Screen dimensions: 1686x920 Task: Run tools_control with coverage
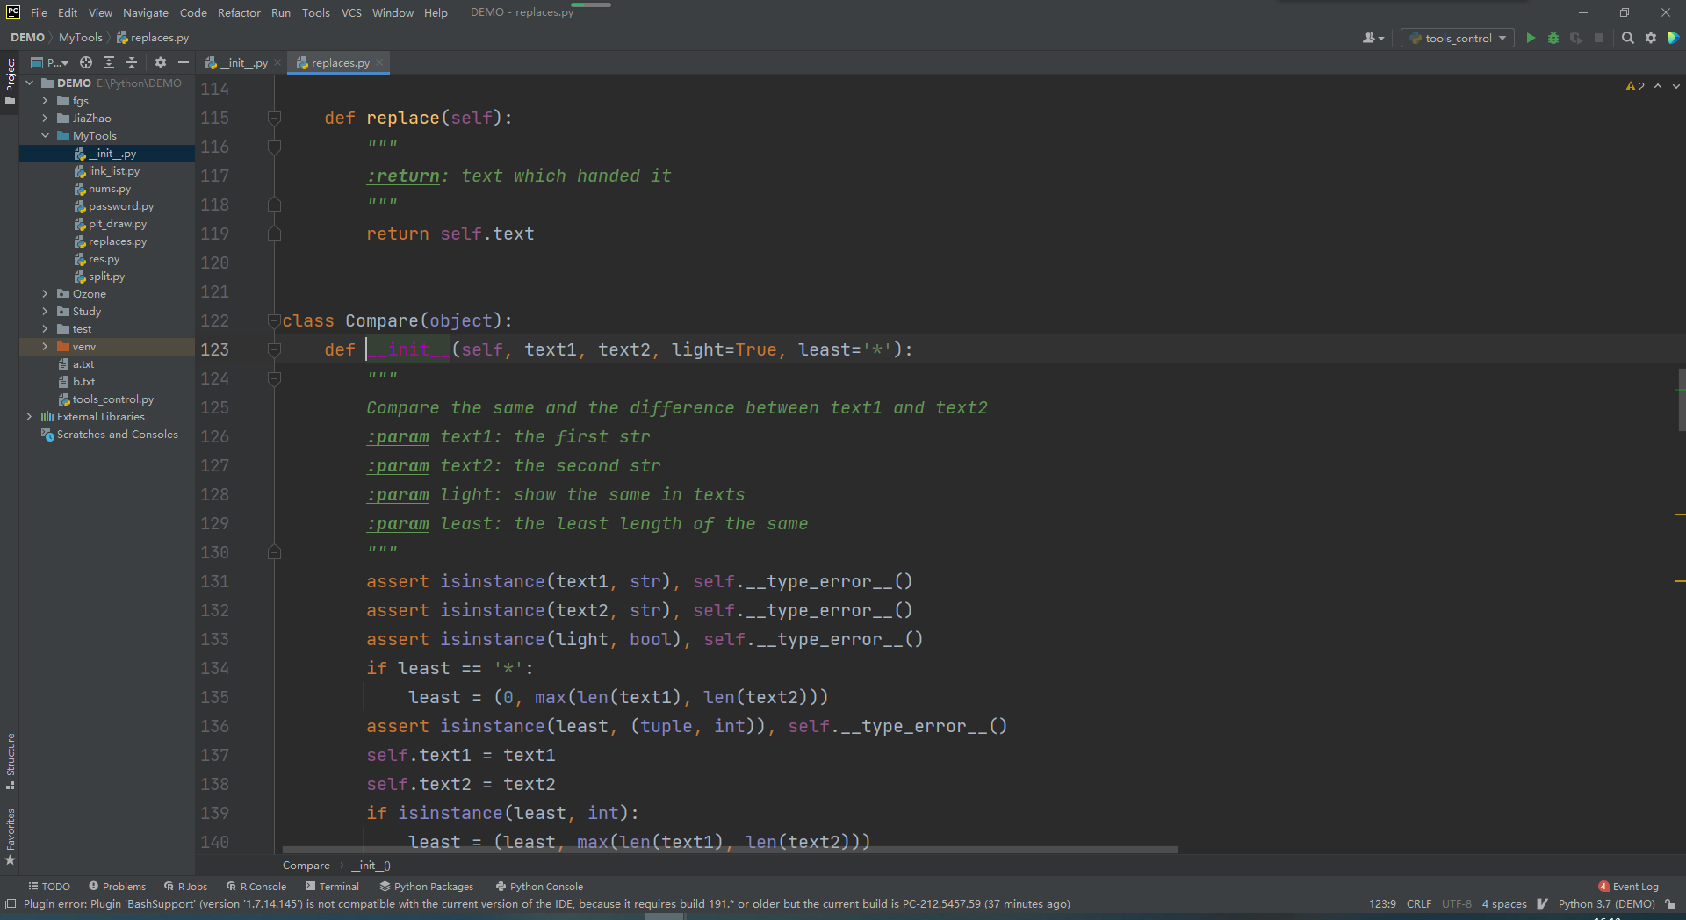[x=1576, y=38]
